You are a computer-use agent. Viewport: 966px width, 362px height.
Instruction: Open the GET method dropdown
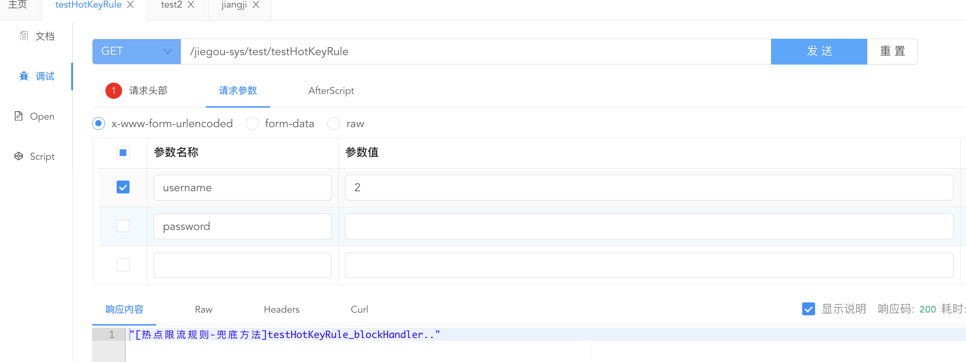(137, 52)
